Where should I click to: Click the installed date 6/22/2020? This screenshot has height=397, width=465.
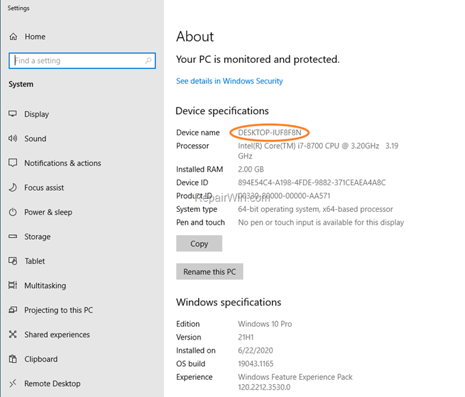(x=255, y=351)
